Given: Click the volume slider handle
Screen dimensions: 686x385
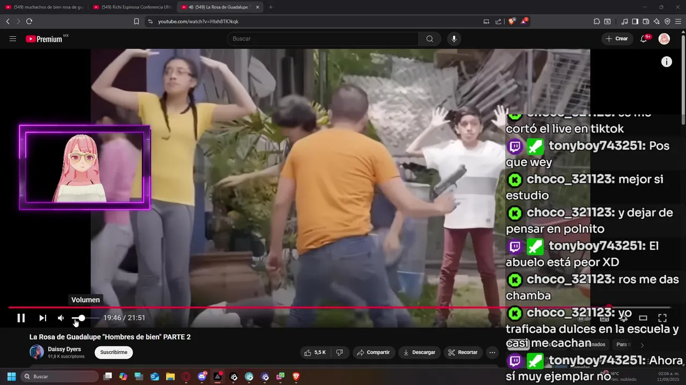Looking at the screenshot, I should tap(81, 318).
